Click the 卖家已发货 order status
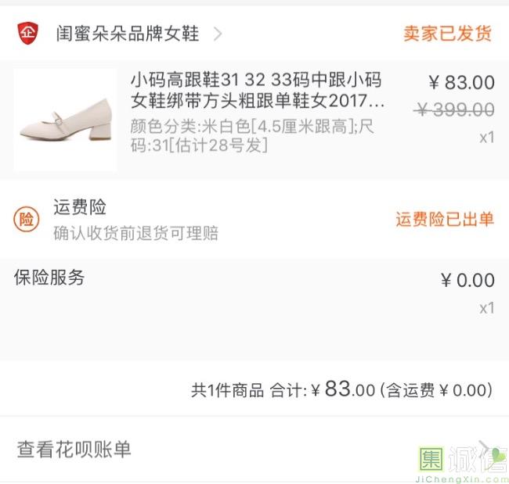This screenshot has width=509, height=484. click(x=448, y=34)
